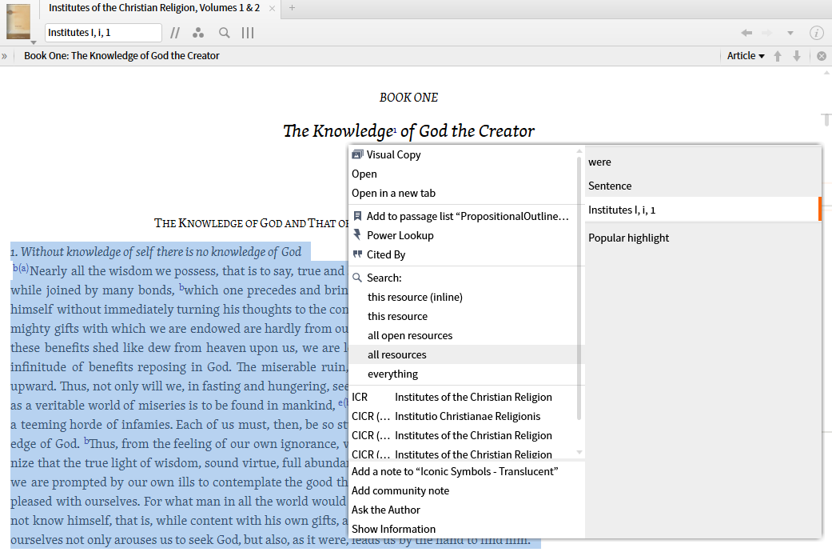Open the Article navigation dropdown
Screen dimensions: 832x556
pyautogui.click(x=746, y=56)
